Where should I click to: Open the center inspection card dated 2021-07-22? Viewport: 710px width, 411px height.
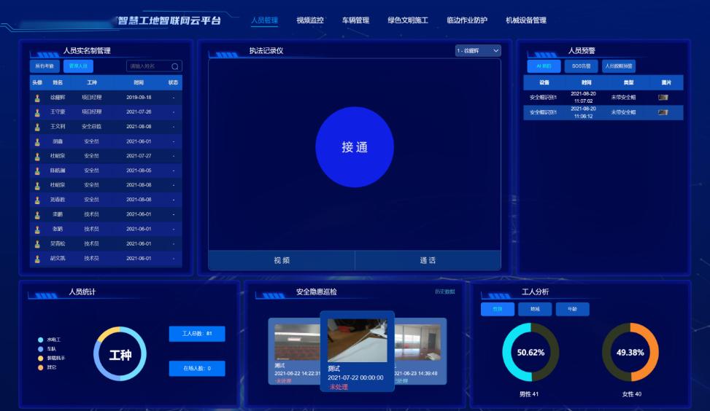(x=358, y=351)
